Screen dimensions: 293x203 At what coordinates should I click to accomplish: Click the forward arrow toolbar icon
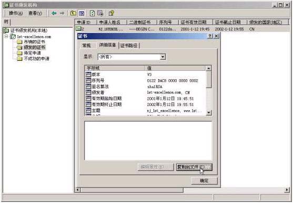click(x=62, y=13)
